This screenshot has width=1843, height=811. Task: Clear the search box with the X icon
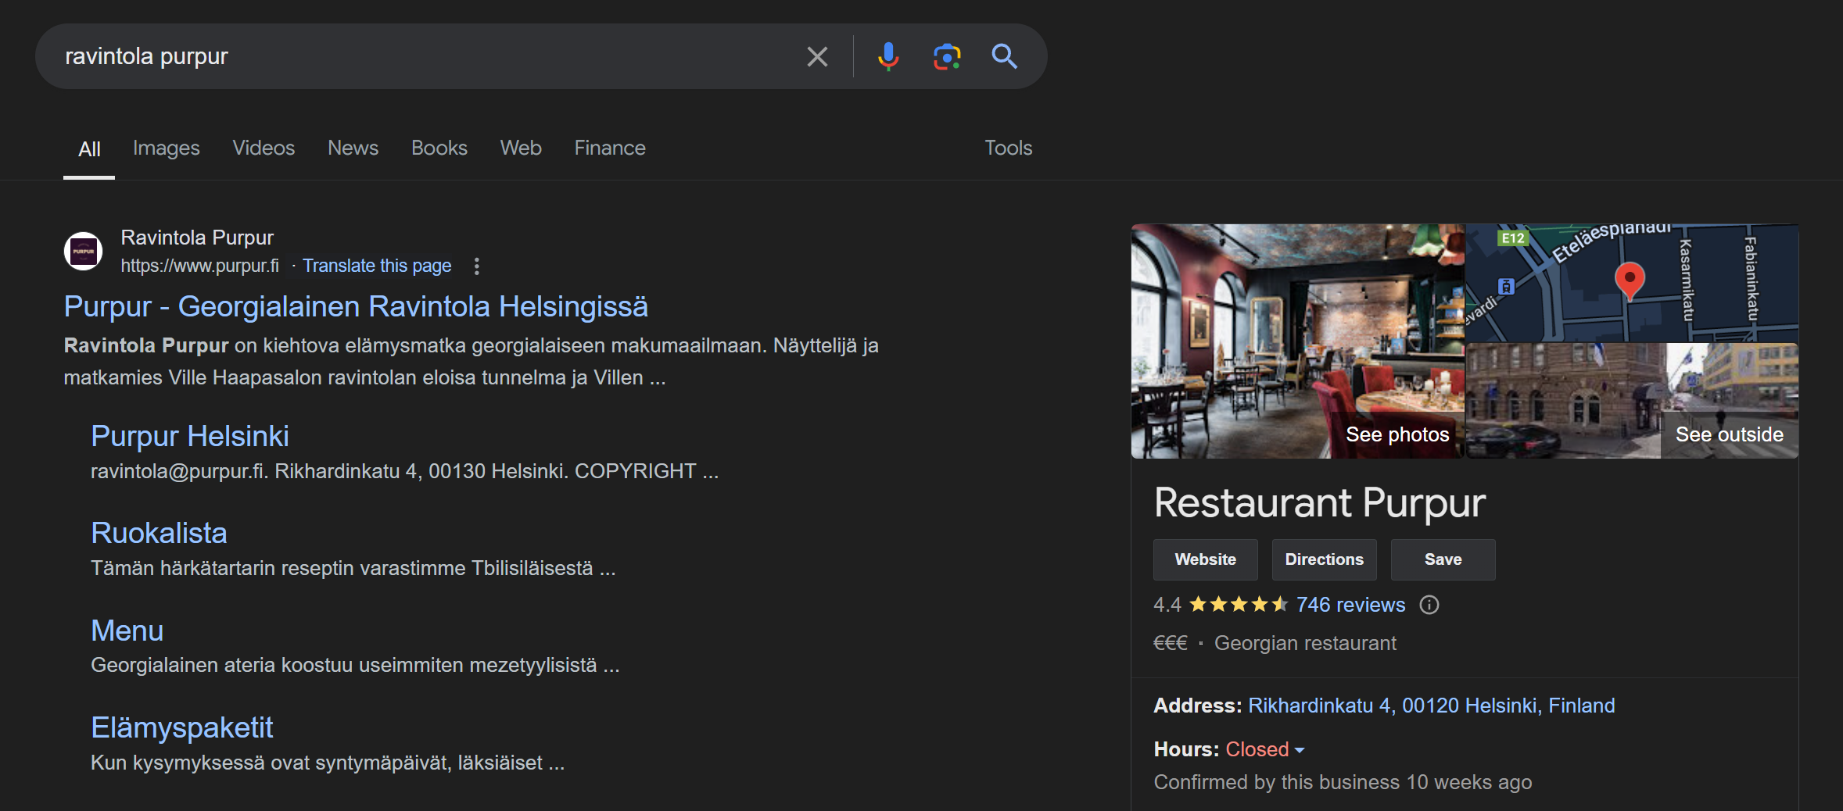tap(817, 56)
